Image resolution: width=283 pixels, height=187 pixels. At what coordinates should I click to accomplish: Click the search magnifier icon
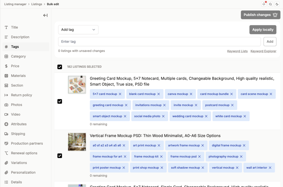pos(270,4)
